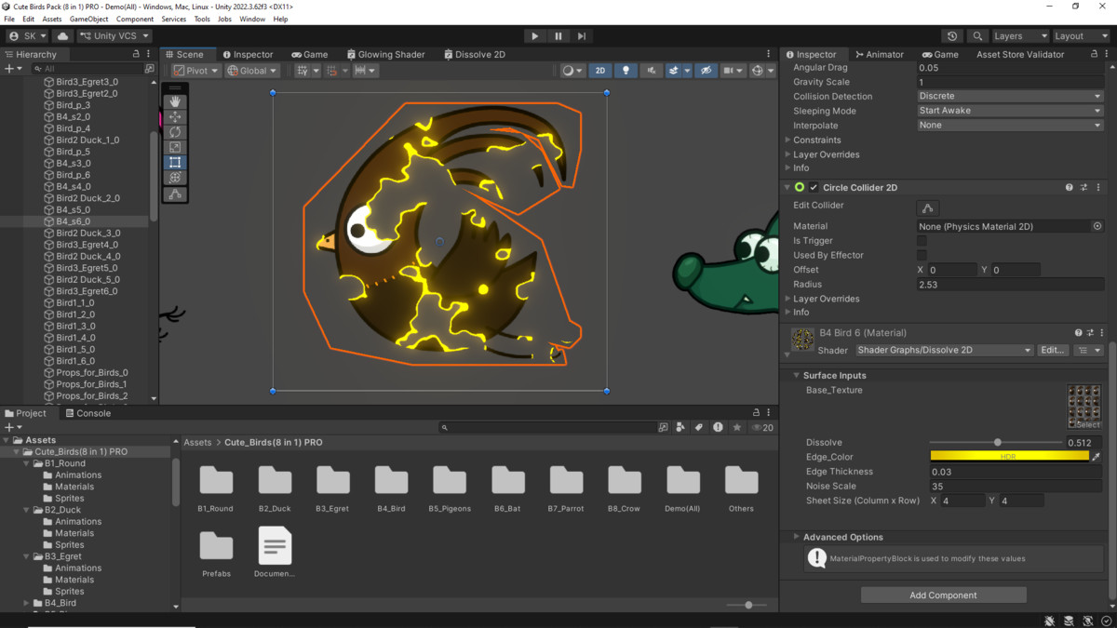Open the Undo History icon
The width and height of the screenshot is (1117, 628).
951,36
